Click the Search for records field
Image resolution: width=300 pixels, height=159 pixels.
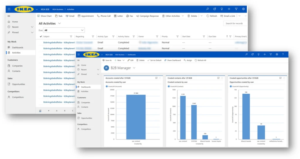pyautogui.click(x=235, y=23)
